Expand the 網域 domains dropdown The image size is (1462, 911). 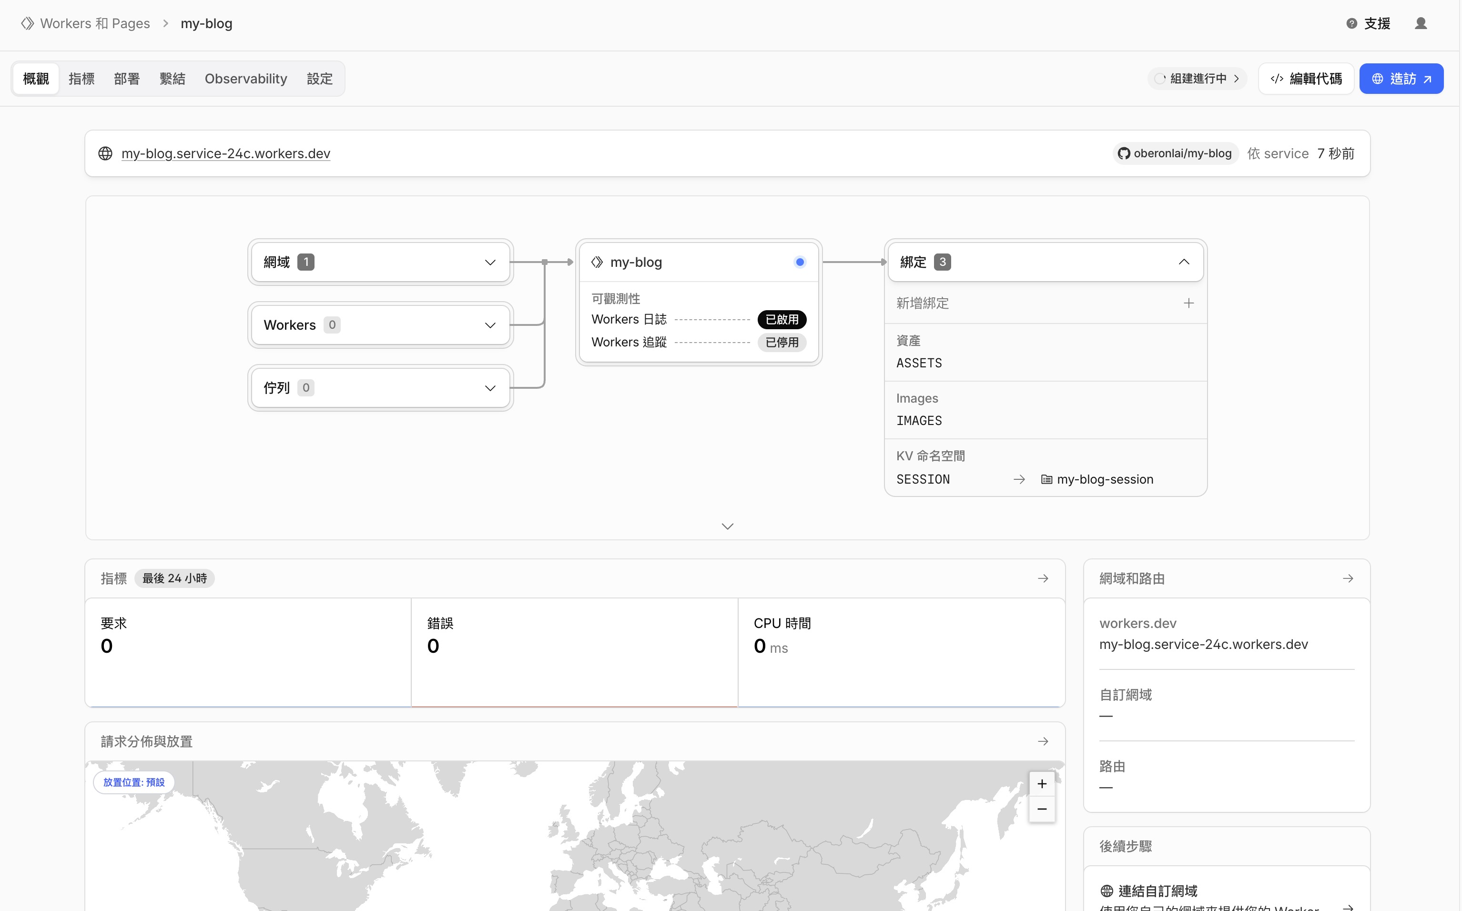pos(490,262)
